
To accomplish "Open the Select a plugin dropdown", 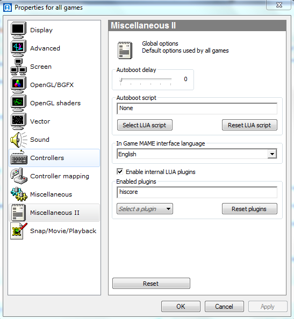I will [x=145, y=209].
